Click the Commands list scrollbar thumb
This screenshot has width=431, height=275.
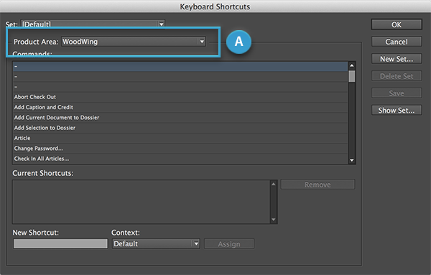coord(351,76)
